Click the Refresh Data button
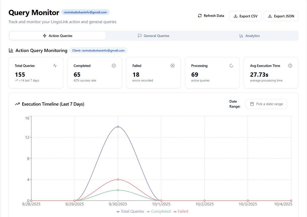This screenshot has height=217, width=307. pyautogui.click(x=211, y=16)
